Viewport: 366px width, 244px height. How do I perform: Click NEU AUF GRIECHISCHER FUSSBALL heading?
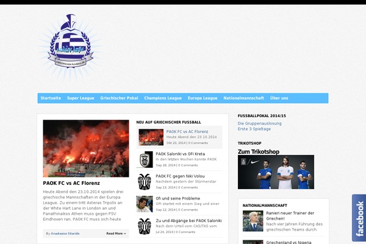(168, 123)
